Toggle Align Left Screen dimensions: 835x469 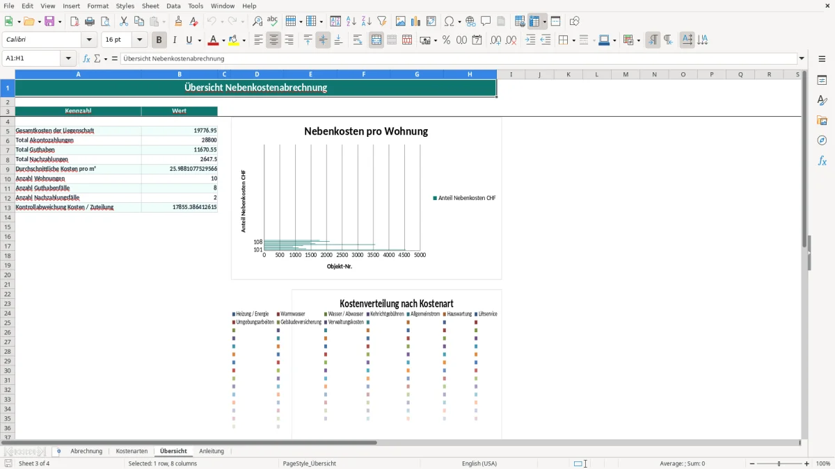tap(259, 40)
